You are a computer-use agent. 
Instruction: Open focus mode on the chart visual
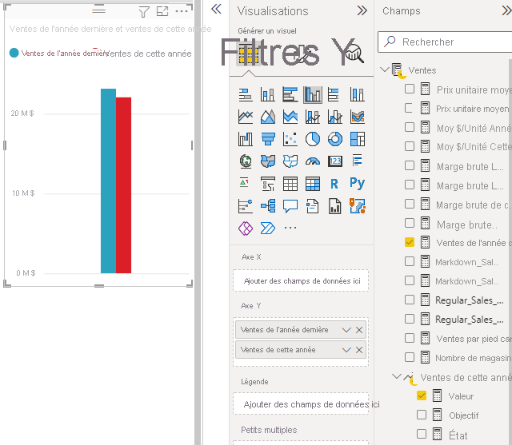162,11
